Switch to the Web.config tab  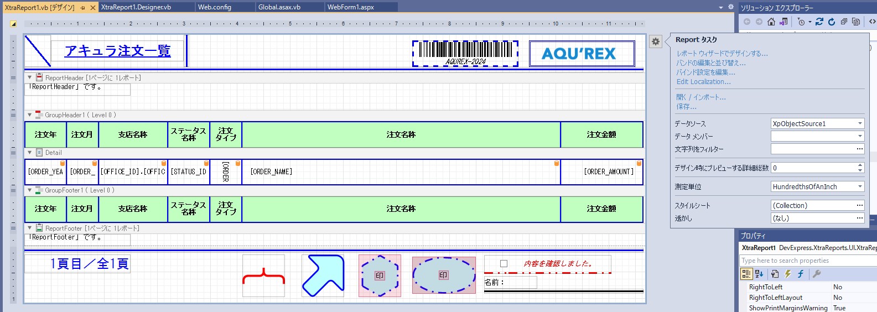coord(215,7)
